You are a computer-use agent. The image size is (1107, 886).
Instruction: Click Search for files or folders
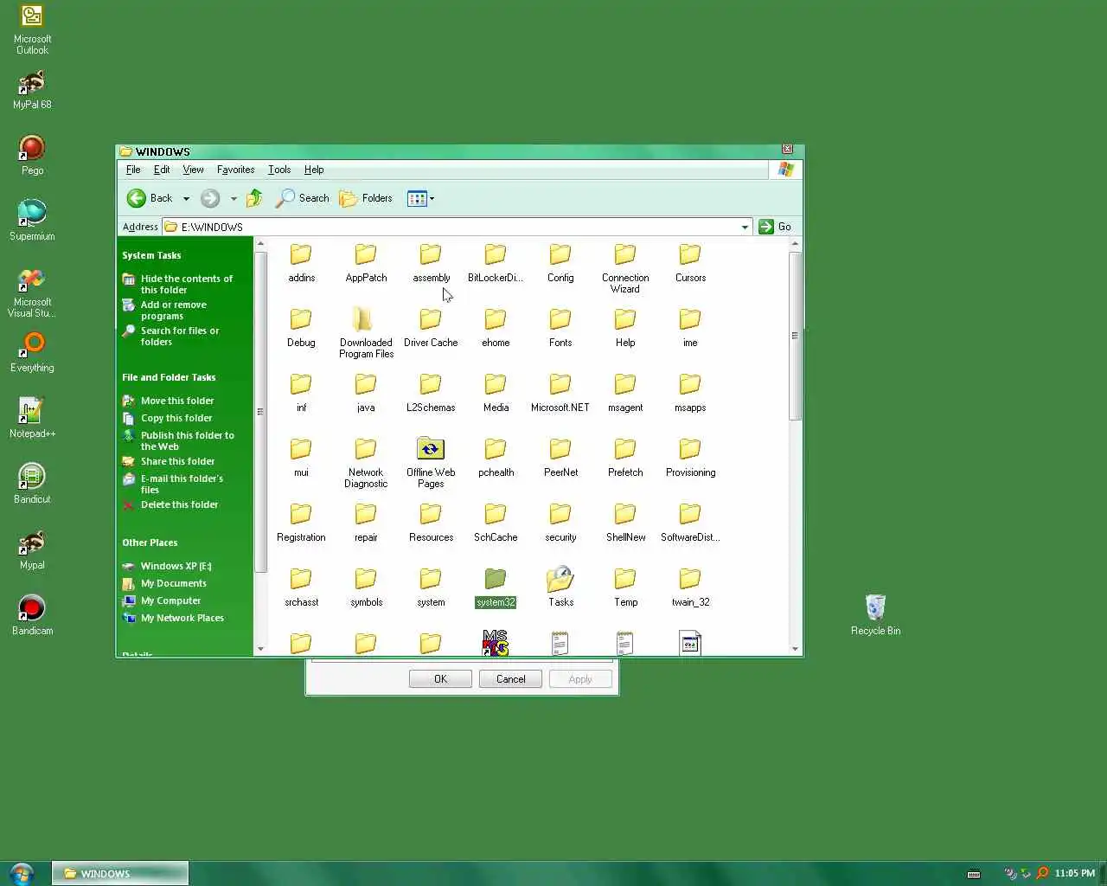tap(179, 336)
